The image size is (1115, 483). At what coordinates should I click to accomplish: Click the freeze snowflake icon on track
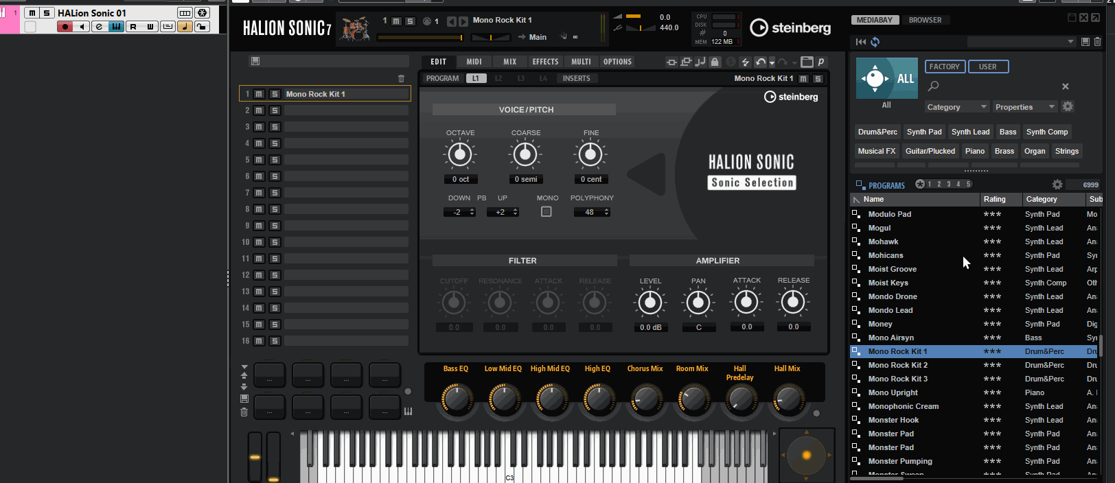(x=202, y=13)
